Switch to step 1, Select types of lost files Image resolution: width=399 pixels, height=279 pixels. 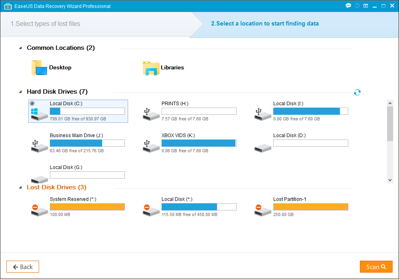(45, 24)
